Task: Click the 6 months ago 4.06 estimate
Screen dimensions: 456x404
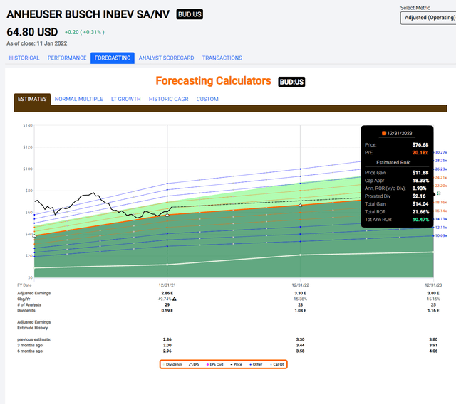Action: point(433,351)
